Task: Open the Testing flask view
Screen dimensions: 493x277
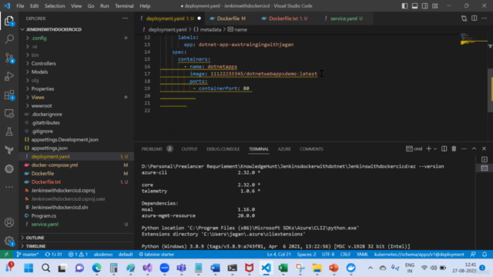Action: (9, 132)
